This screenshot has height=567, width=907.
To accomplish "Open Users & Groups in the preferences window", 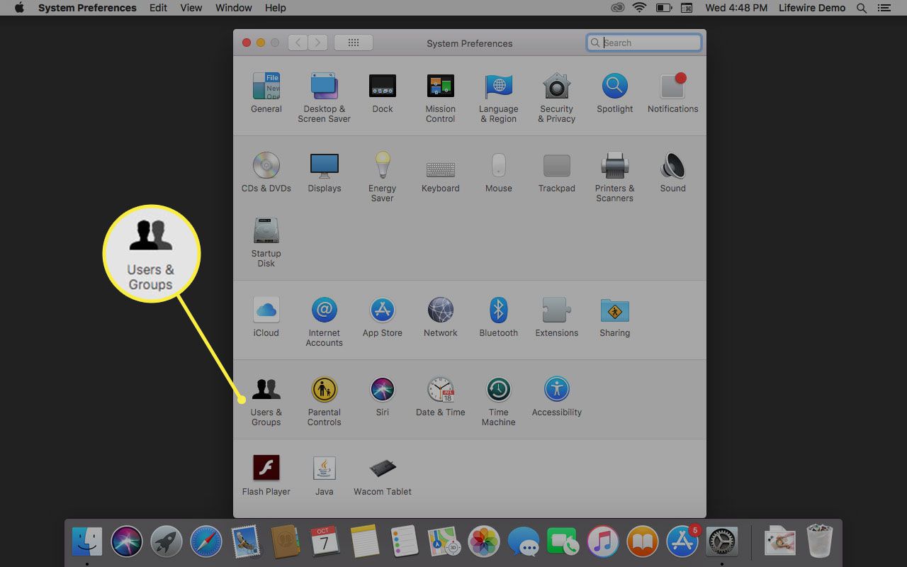I will [266, 400].
